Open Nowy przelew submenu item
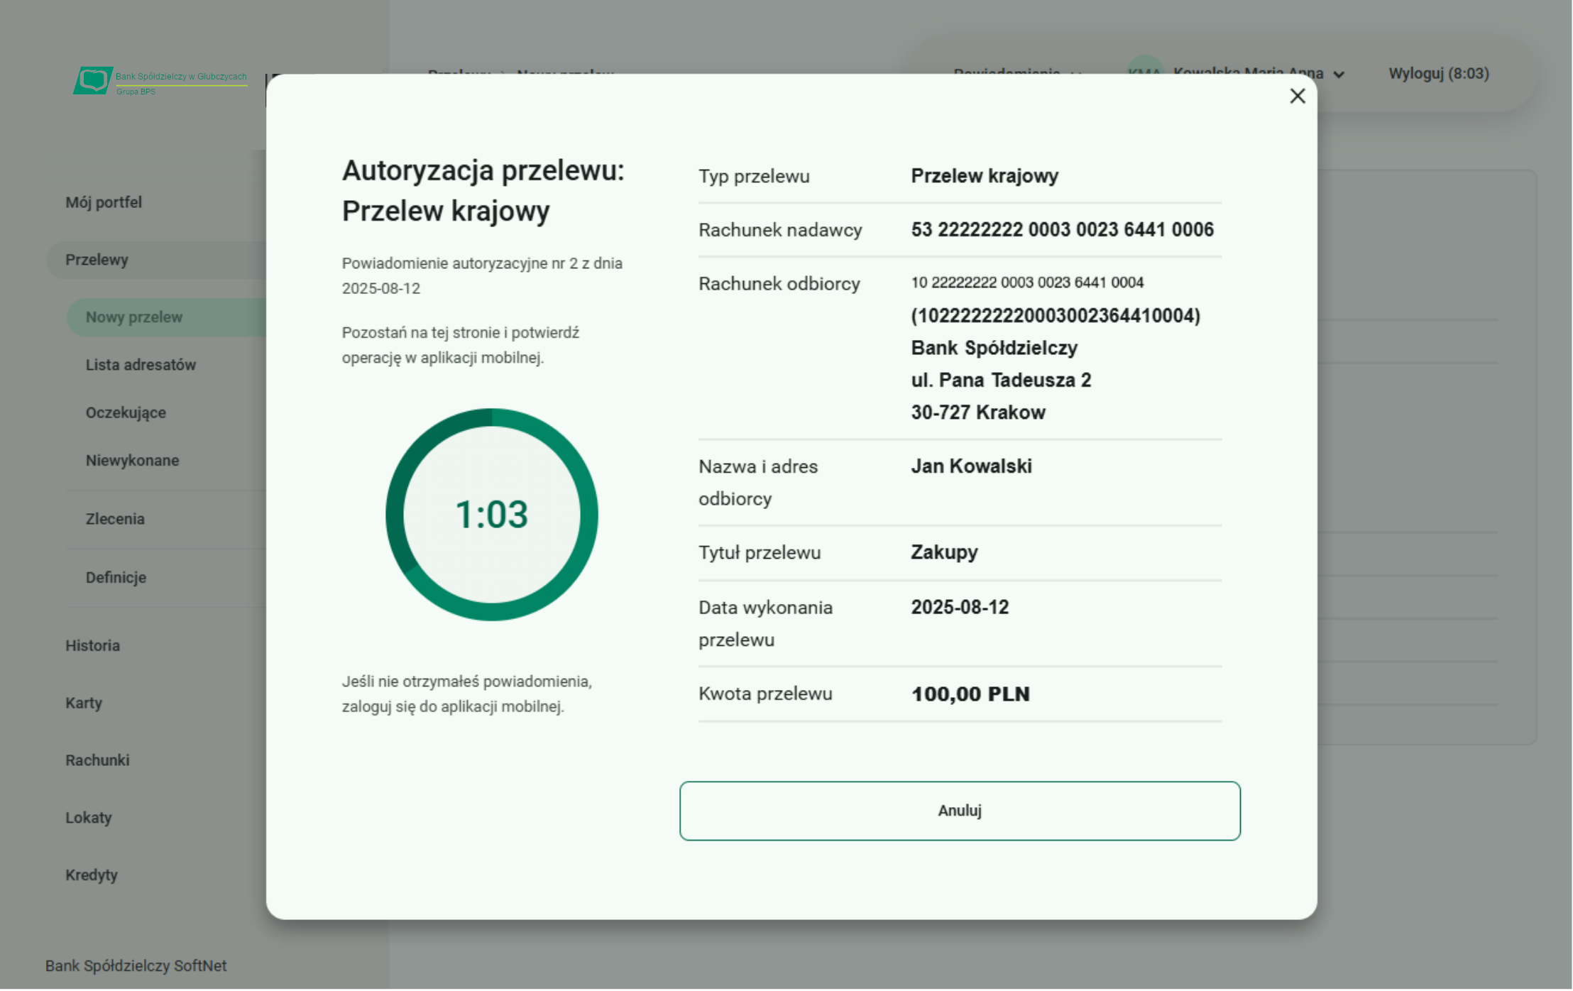 pos(134,317)
